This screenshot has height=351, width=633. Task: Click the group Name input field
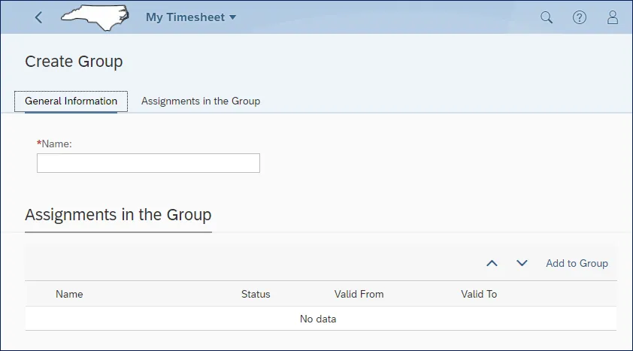[148, 163]
